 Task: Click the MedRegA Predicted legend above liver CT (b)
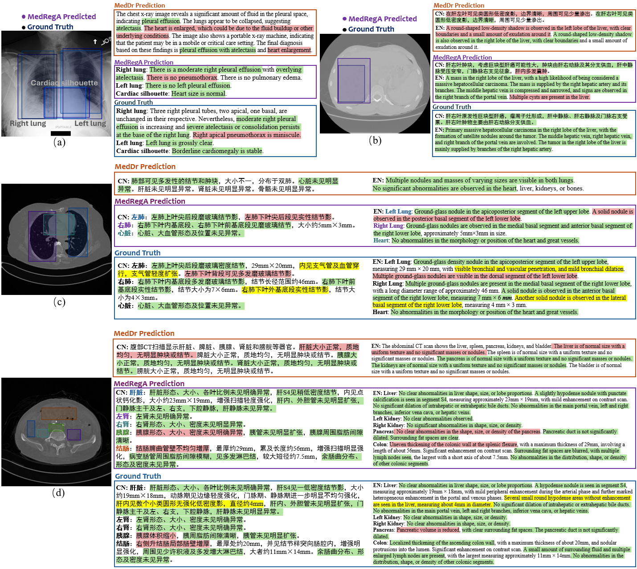(380, 19)
